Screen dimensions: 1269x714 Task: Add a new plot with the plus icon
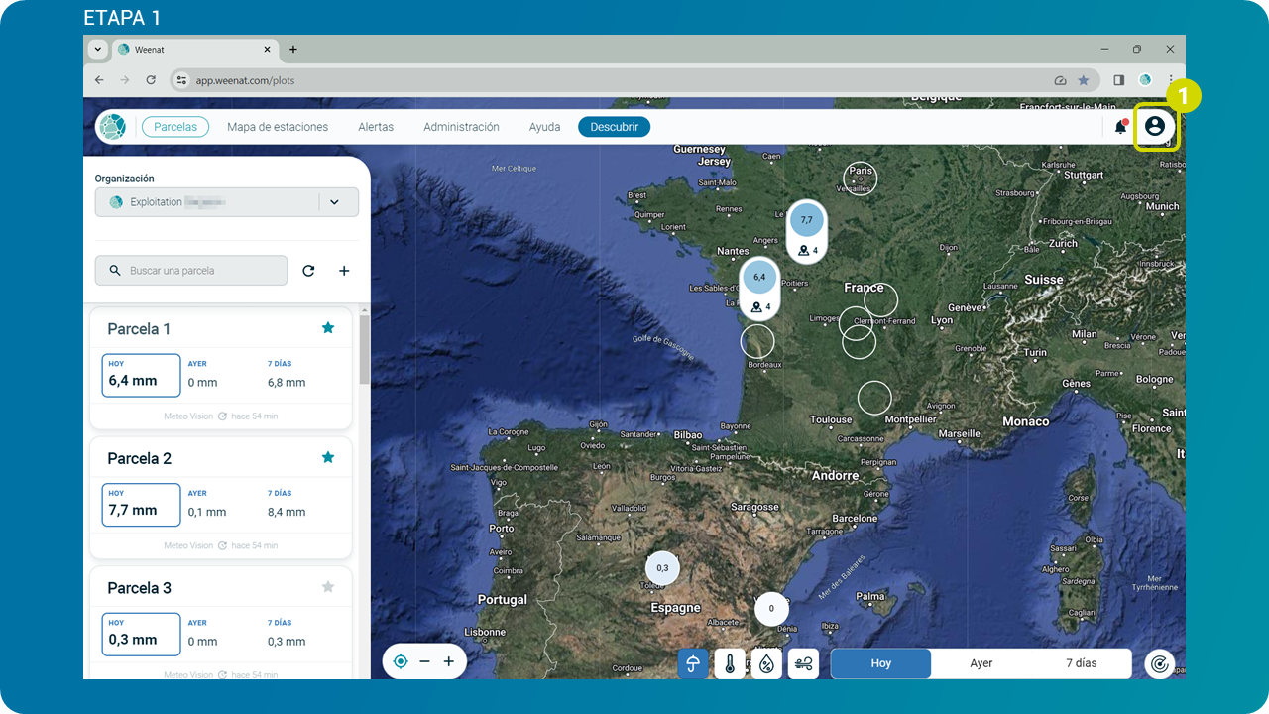(x=344, y=271)
